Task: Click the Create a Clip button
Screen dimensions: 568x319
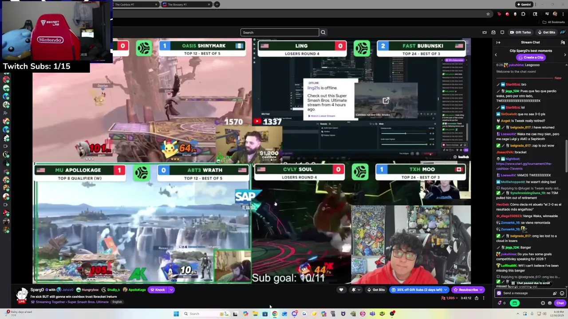Action: (x=530, y=57)
